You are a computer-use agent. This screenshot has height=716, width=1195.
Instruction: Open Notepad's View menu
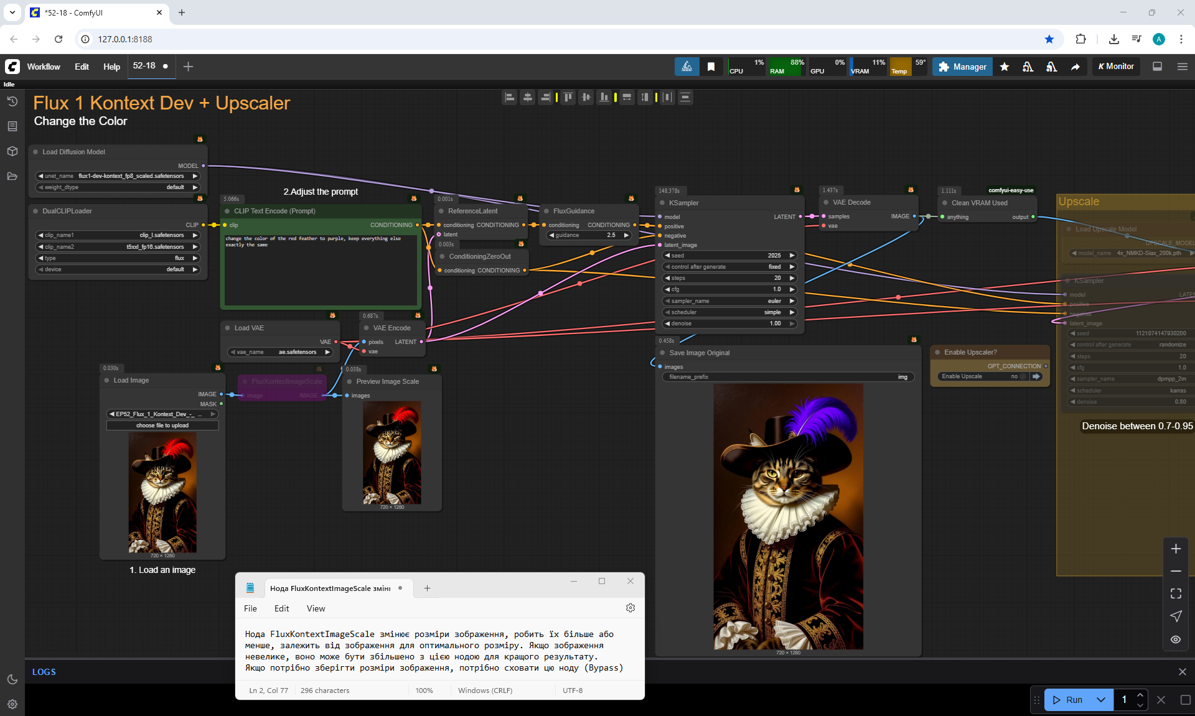(x=316, y=608)
